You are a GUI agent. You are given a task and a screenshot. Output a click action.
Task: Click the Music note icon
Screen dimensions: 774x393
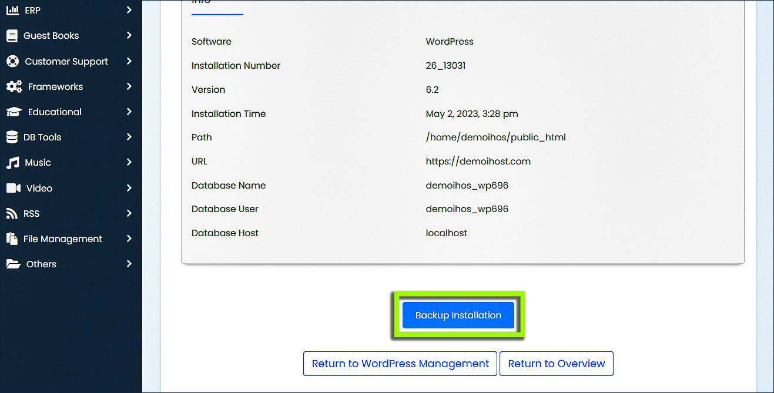point(12,163)
